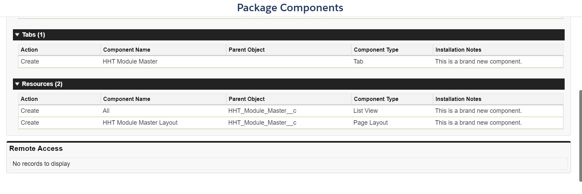
Task: Click Component Type header in Resources table
Action: tap(376, 99)
